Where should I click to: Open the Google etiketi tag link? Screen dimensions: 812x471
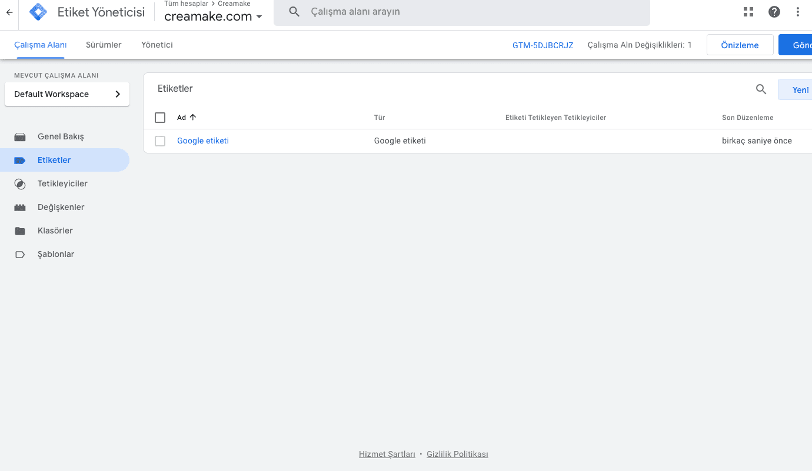pyautogui.click(x=203, y=141)
